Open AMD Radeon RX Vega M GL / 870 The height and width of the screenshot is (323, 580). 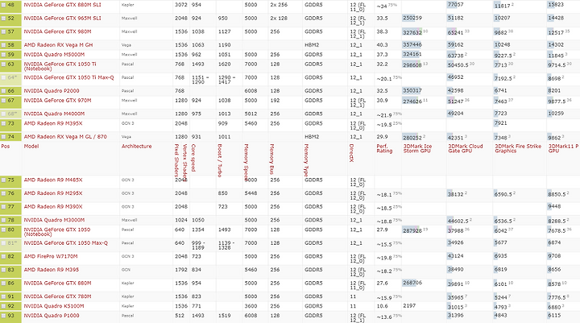tap(65, 136)
